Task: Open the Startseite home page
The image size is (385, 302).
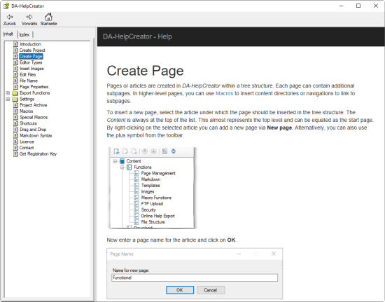Action: pos(48,20)
